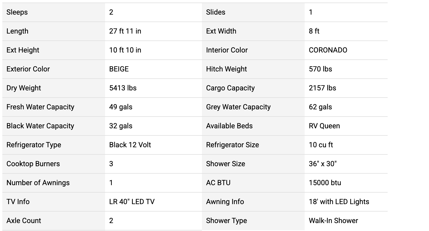Select the 32 gals black water value
Screen dimensions: 429x231
121,126
